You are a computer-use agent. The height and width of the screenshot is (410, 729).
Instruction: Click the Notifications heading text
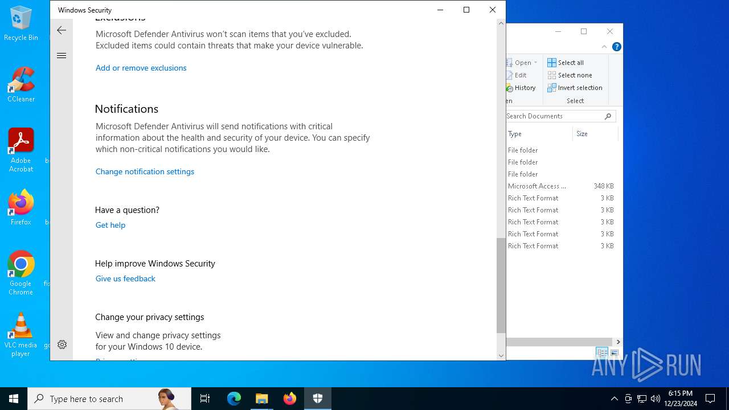[126, 109]
